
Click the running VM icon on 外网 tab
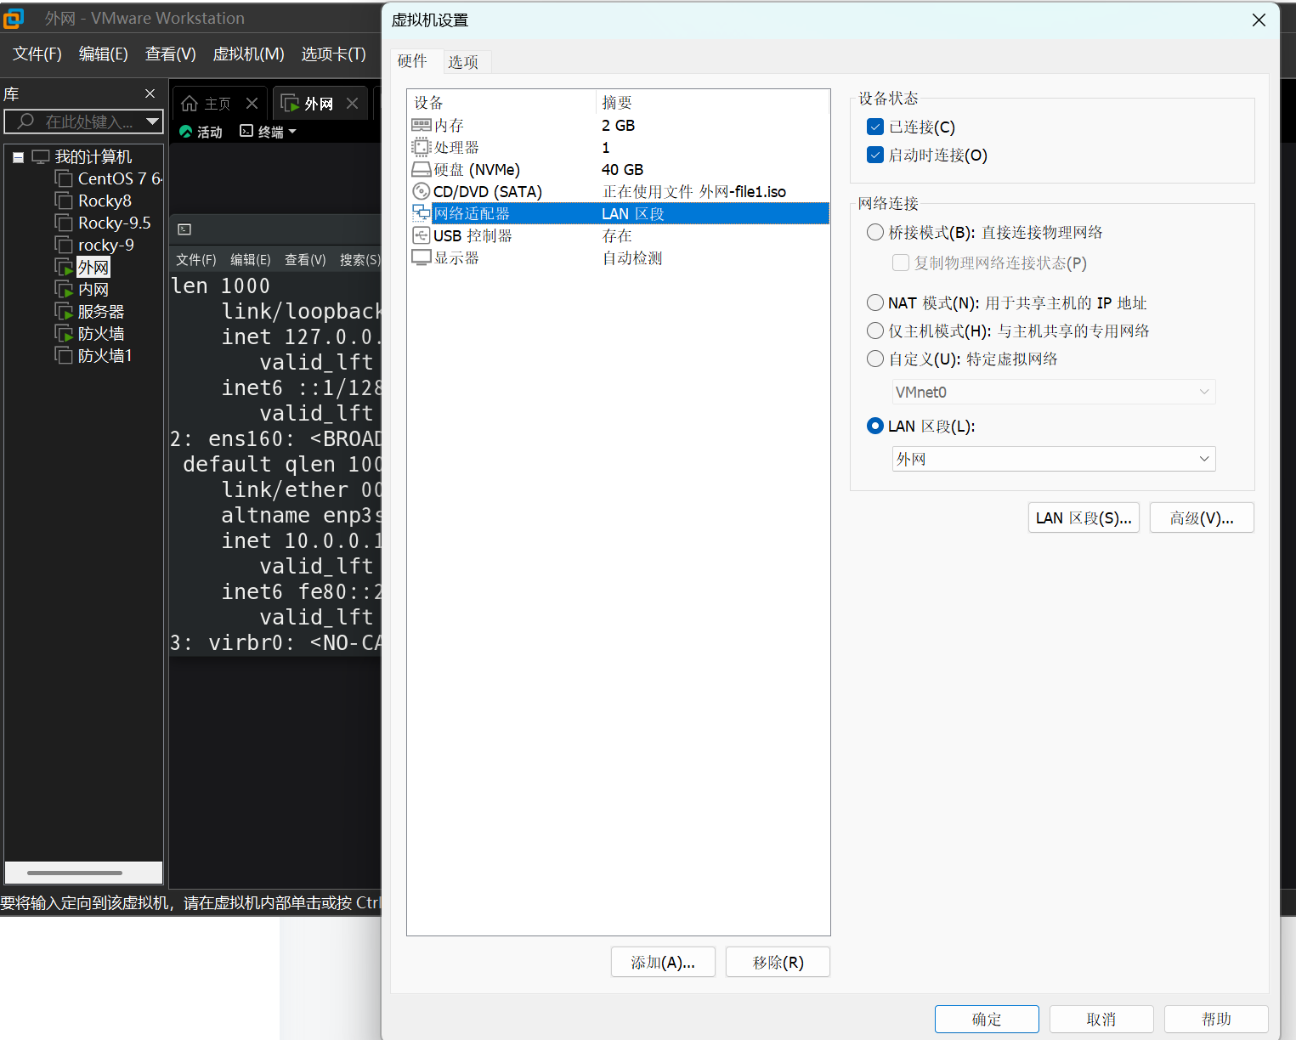[290, 104]
